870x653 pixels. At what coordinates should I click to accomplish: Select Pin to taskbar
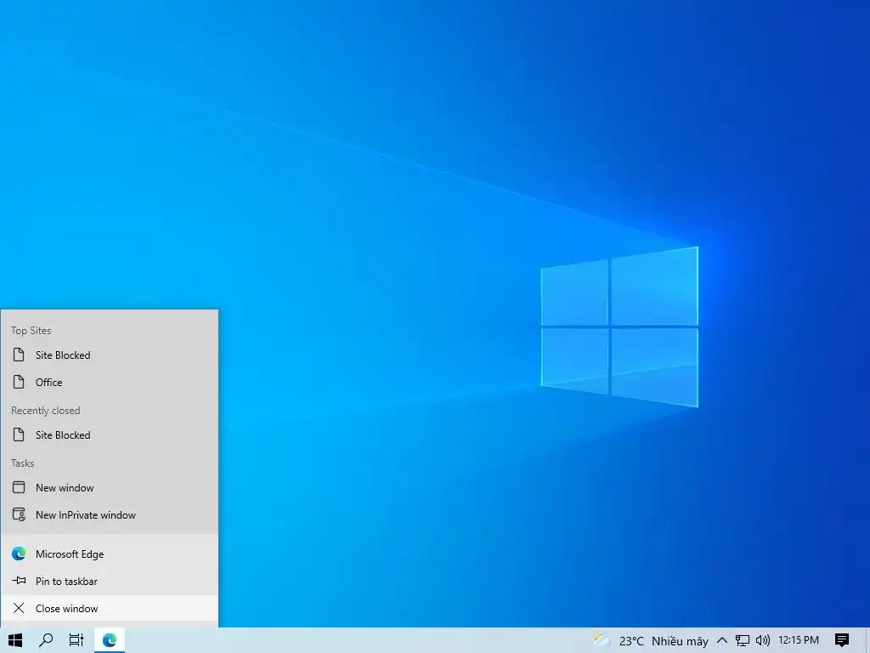click(x=110, y=581)
